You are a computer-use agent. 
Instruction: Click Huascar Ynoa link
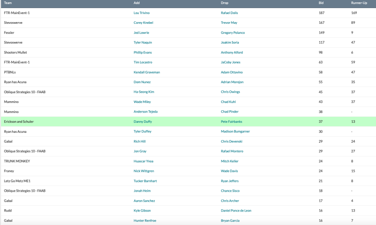pos(143,161)
